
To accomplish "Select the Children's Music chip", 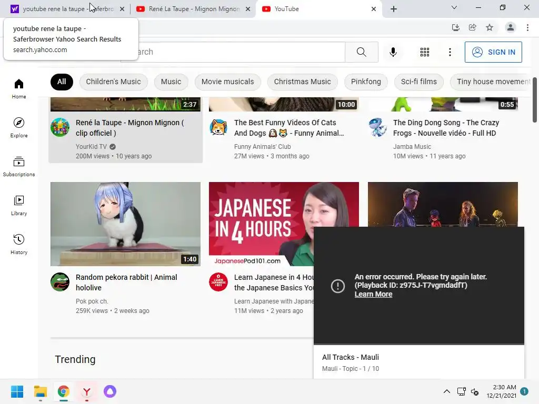I will point(114,82).
